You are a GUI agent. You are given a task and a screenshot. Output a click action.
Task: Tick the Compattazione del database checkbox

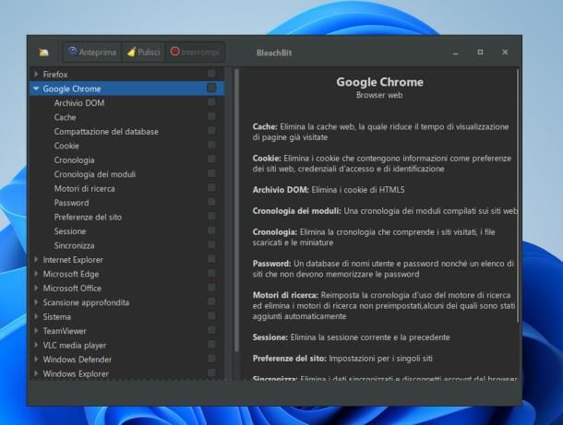(x=211, y=131)
